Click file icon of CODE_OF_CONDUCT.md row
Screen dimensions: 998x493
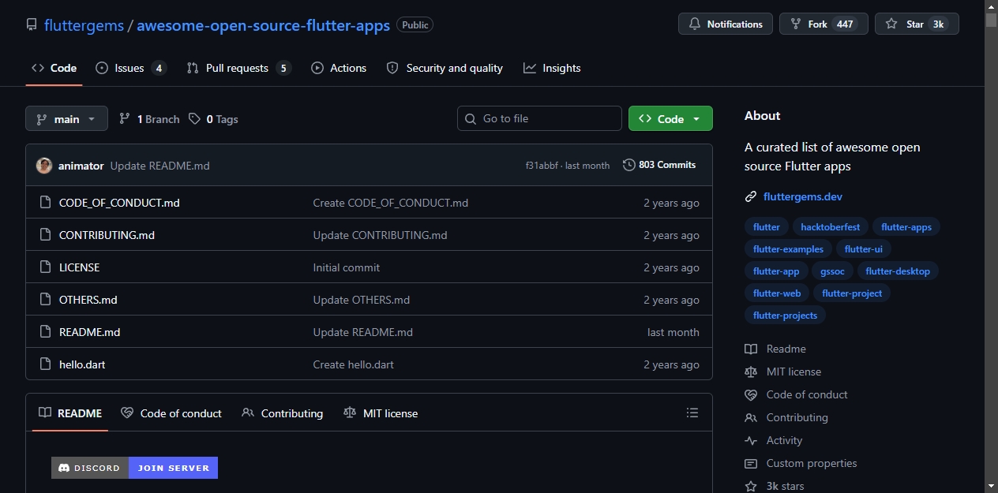[45, 203]
